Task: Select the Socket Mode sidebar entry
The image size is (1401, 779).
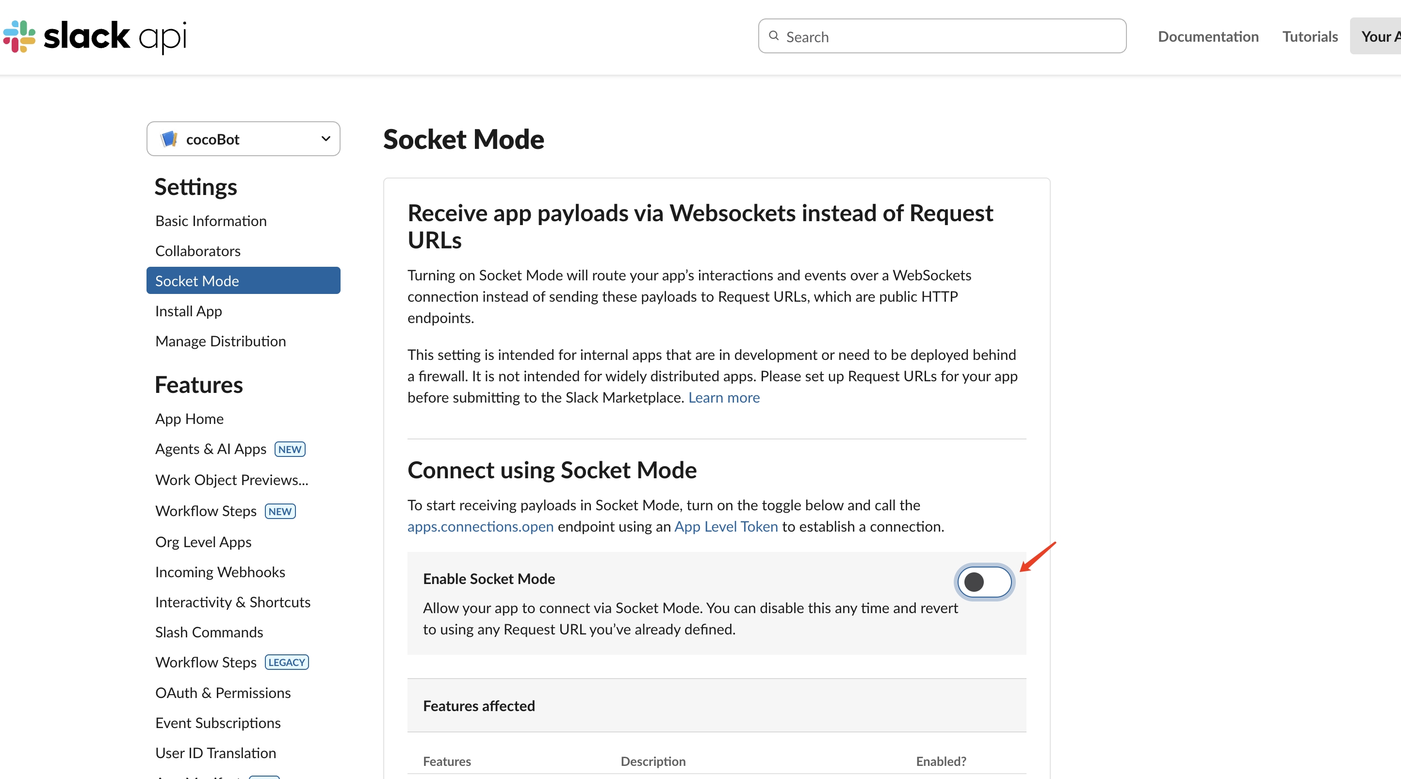Action: pos(197,281)
